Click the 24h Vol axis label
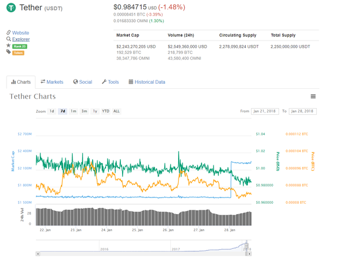The image size is (355, 258). 22,215
